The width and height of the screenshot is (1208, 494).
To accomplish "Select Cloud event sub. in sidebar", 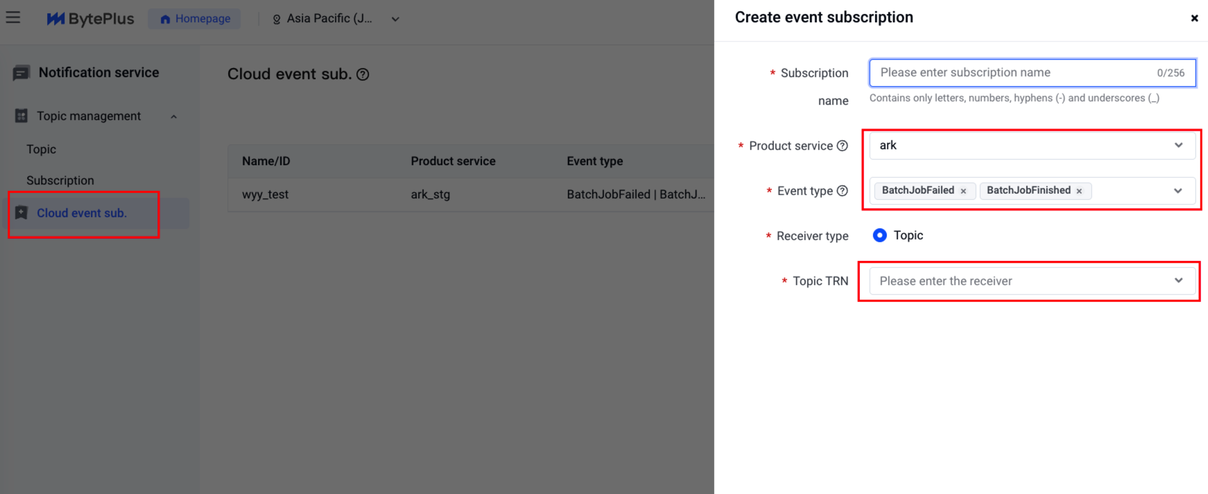I will pos(82,213).
